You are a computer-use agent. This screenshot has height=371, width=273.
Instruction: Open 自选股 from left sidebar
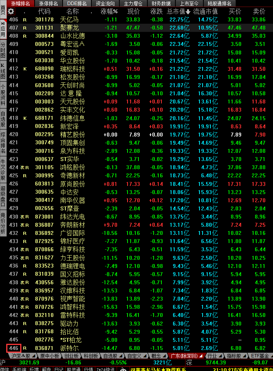(x=3, y=119)
